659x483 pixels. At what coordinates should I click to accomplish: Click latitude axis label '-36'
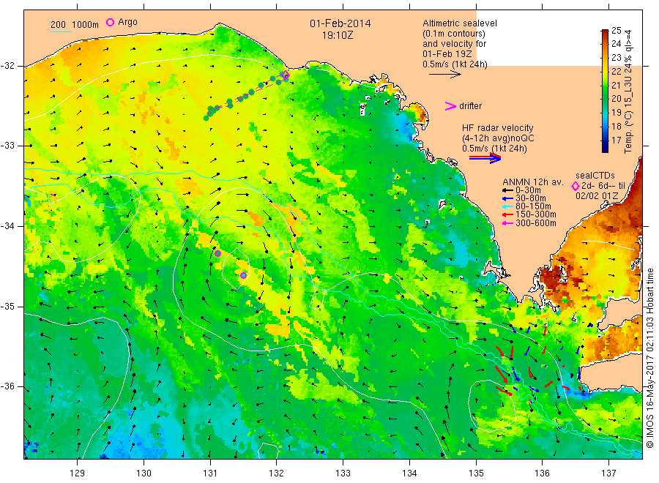(7, 386)
